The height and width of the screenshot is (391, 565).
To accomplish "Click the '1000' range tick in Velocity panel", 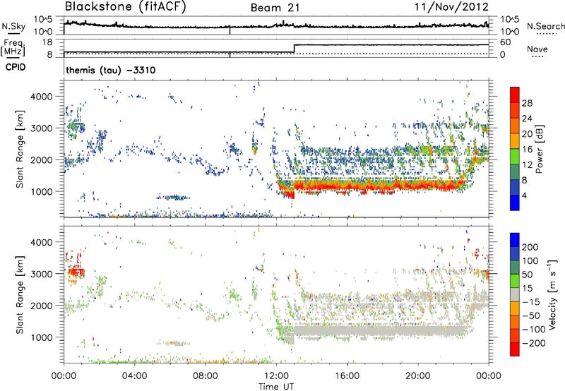I will [x=41, y=337].
